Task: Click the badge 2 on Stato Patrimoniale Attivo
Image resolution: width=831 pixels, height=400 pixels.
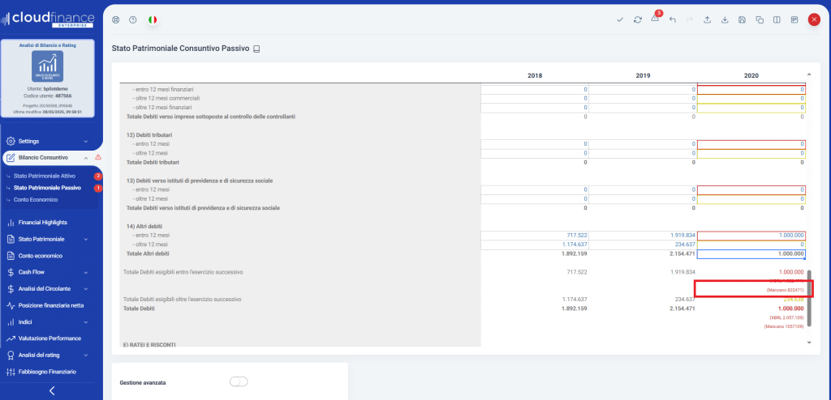Action: coord(98,177)
